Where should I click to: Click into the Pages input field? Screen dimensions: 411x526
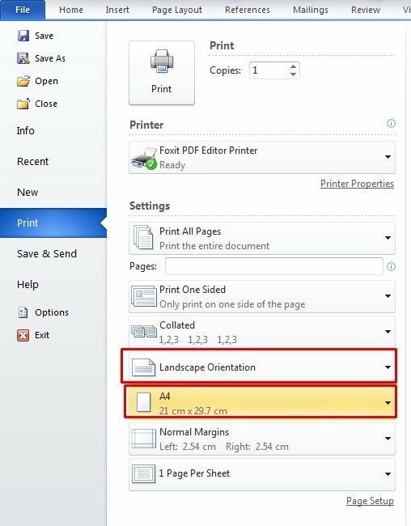tap(273, 266)
